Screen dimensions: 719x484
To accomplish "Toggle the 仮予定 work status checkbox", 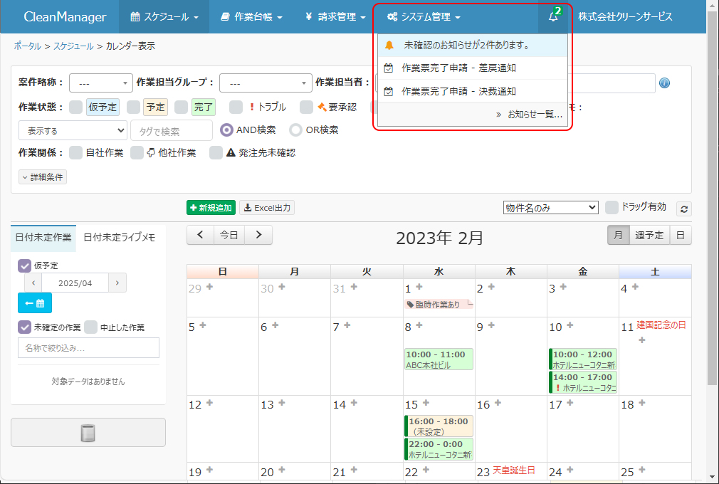I will pos(75,107).
